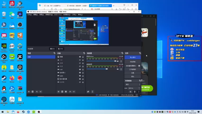Open the virtual camera settings gear icon
The width and height of the screenshot is (202, 114).
click(139, 66)
